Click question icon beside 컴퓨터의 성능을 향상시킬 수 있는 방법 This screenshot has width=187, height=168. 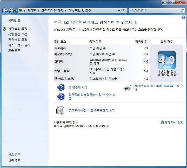[x=61, y=96]
